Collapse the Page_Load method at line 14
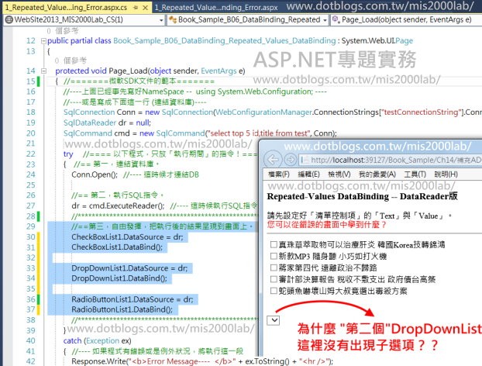 click(x=43, y=71)
